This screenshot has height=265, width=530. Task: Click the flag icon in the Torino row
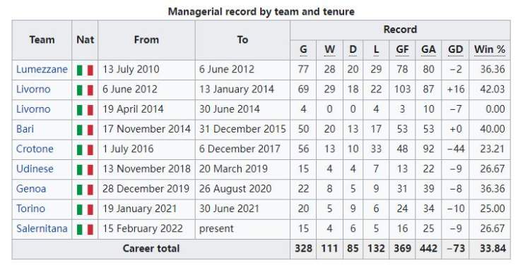click(x=85, y=209)
